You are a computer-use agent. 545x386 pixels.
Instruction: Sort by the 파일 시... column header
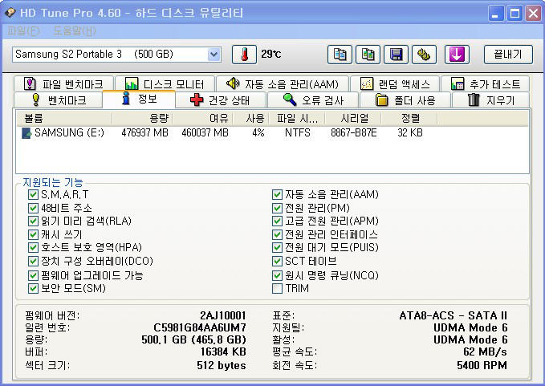297,119
